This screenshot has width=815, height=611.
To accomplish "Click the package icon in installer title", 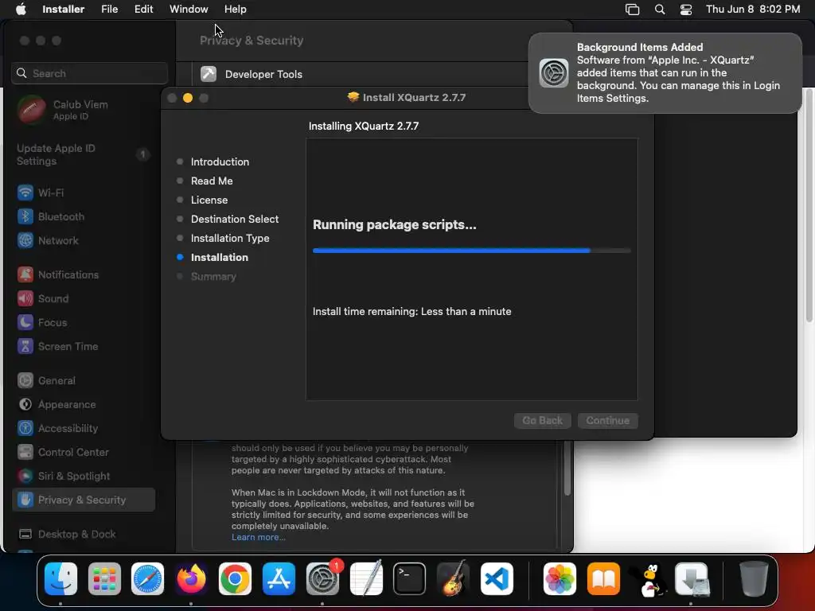I will [353, 97].
